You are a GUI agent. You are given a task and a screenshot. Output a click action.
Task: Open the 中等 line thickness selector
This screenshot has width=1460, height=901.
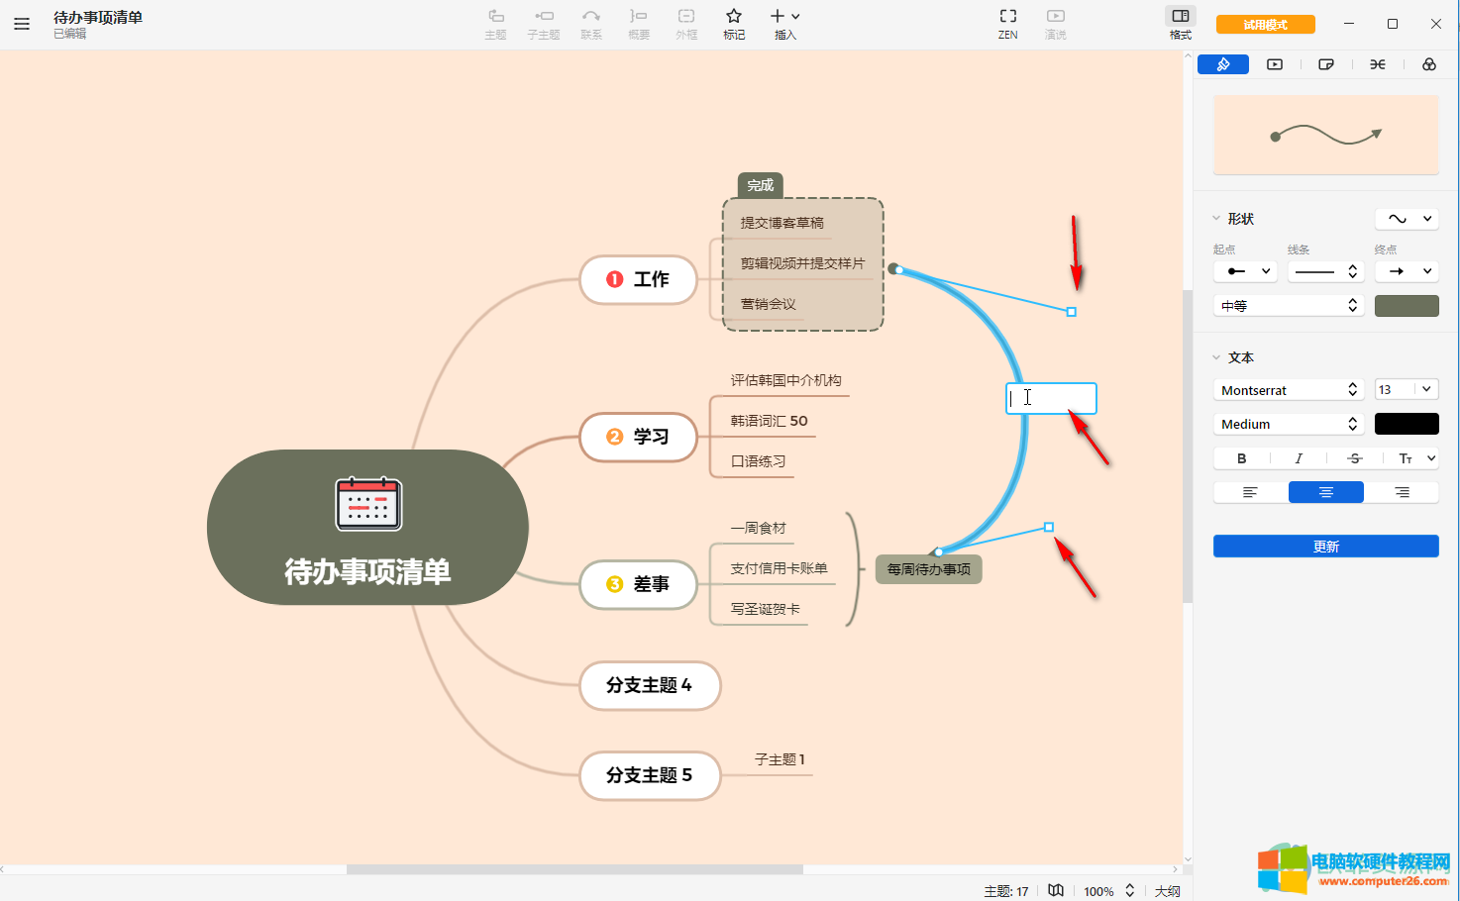click(1289, 306)
